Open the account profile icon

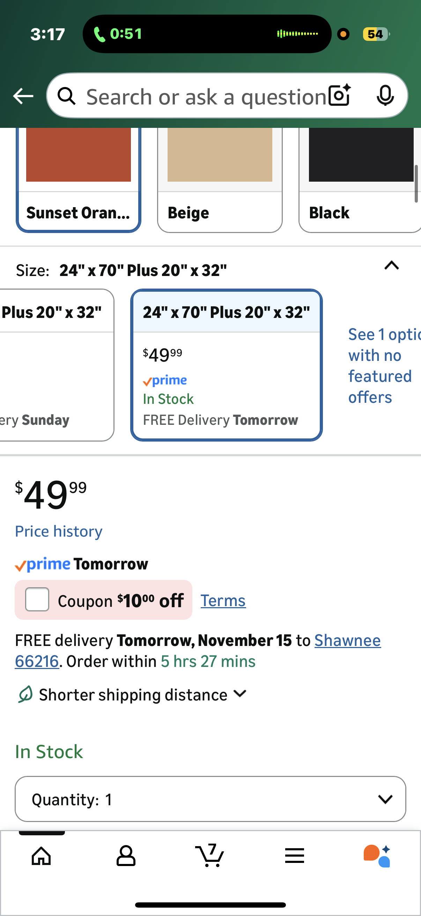(x=126, y=856)
